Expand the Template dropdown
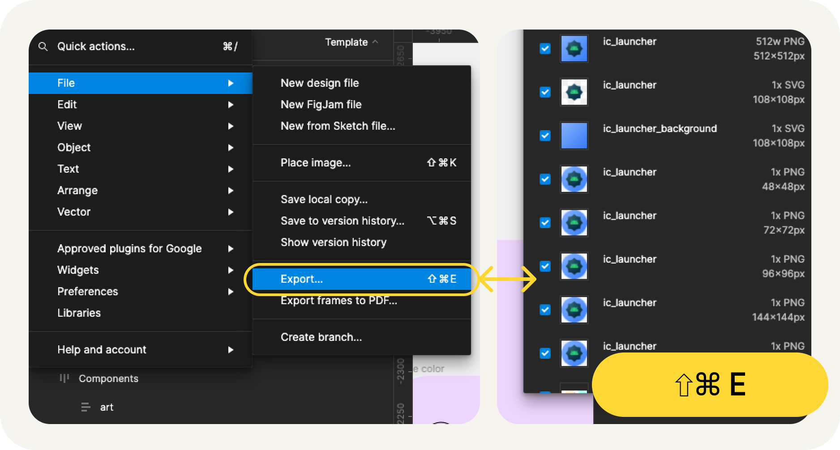This screenshot has width=840, height=450. pyautogui.click(x=351, y=42)
